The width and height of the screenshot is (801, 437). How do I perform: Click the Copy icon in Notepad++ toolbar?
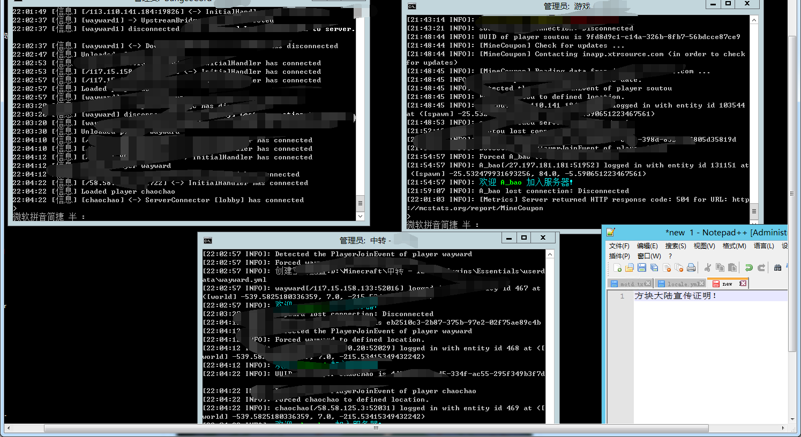(720, 267)
